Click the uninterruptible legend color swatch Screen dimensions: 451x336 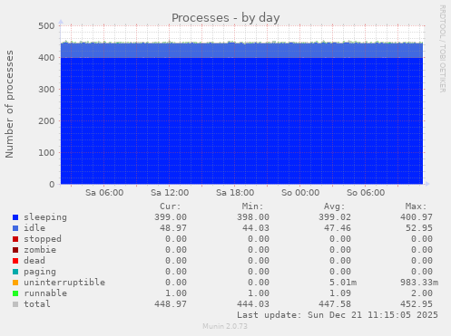(x=15, y=283)
